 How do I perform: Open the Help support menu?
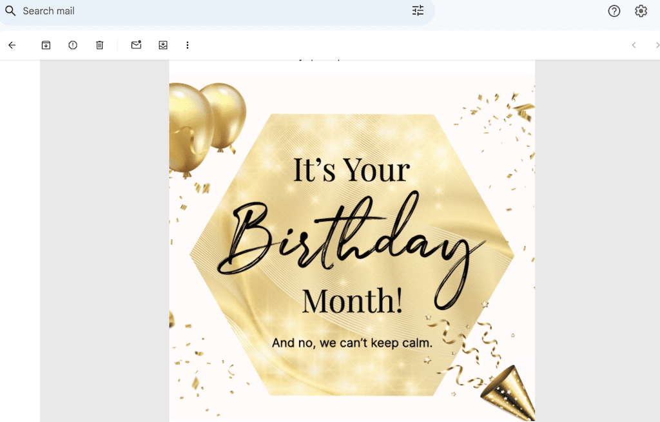coord(614,11)
